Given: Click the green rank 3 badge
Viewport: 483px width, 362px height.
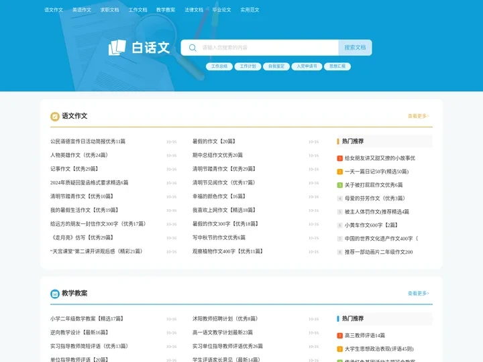Looking at the screenshot, I should tap(340, 185).
